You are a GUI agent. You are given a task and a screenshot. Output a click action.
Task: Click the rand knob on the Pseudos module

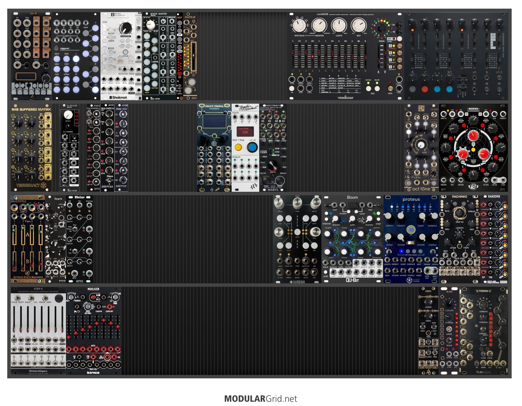[297, 203]
